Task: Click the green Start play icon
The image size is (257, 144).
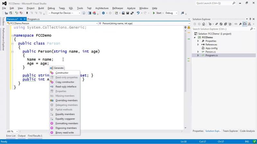Action: click(154, 13)
